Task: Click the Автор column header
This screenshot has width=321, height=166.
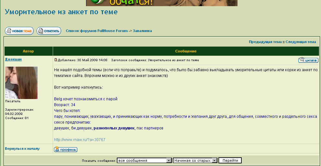Action: point(28,51)
